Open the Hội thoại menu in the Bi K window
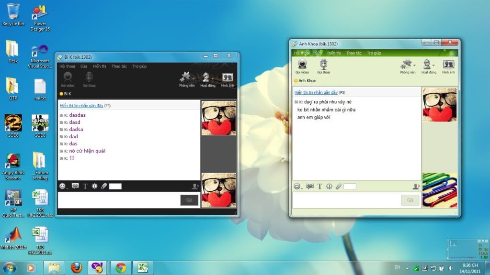Image resolution: width=490 pixels, height=275 pixels. click(67, 66)
